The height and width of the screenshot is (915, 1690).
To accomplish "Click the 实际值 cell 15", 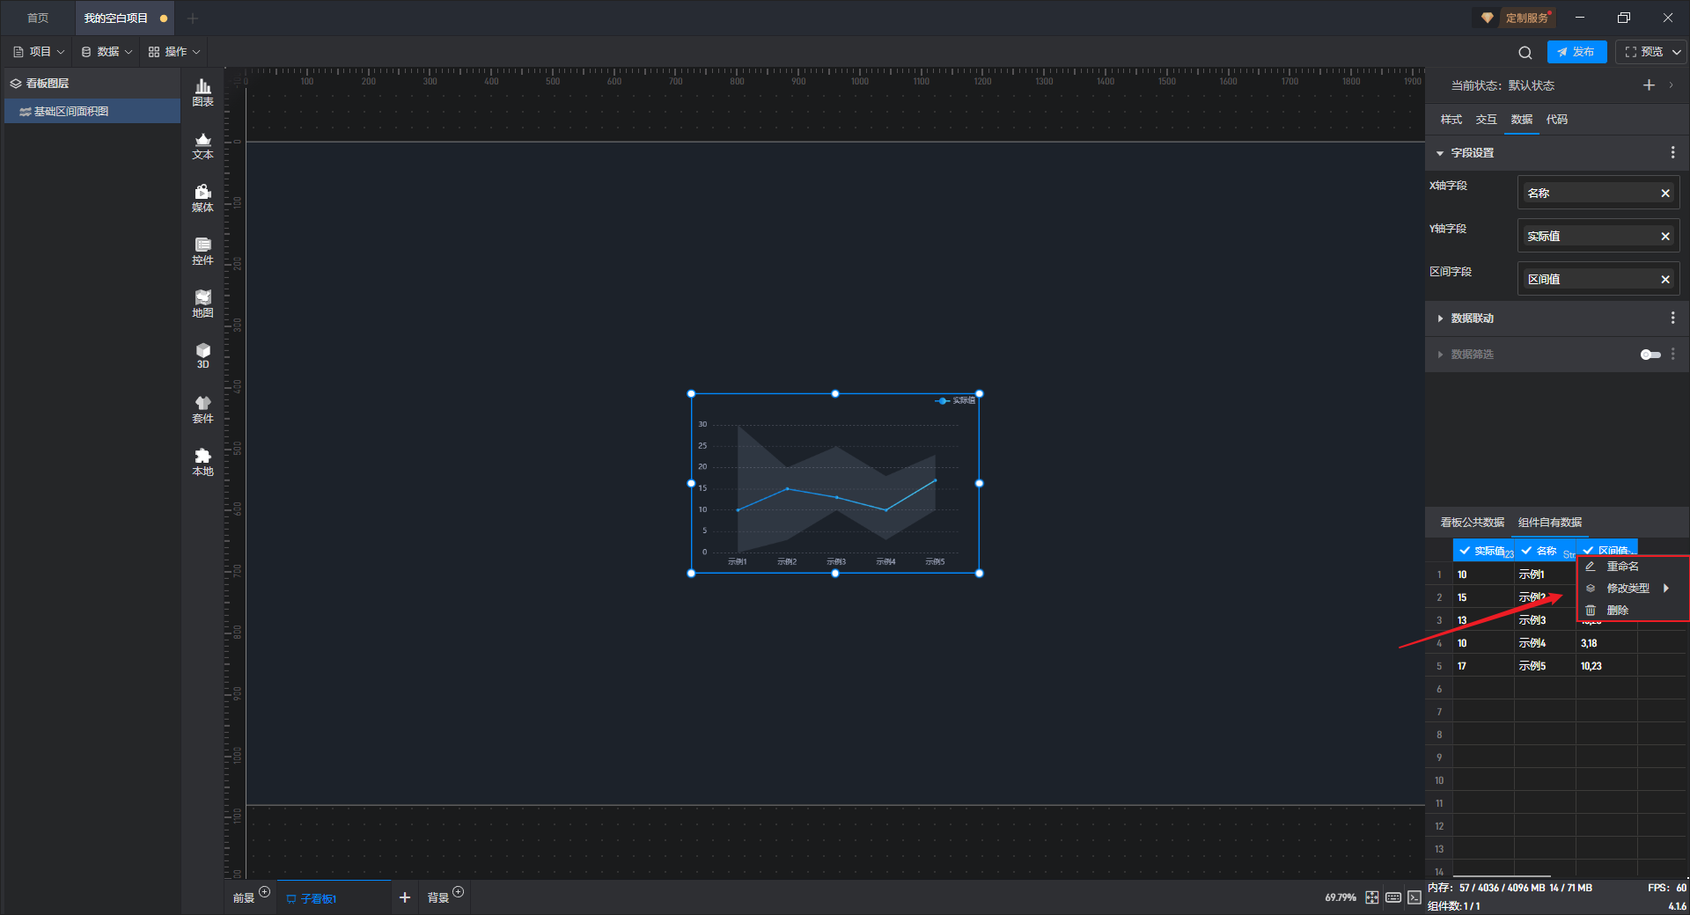I will coord(1483,597).
